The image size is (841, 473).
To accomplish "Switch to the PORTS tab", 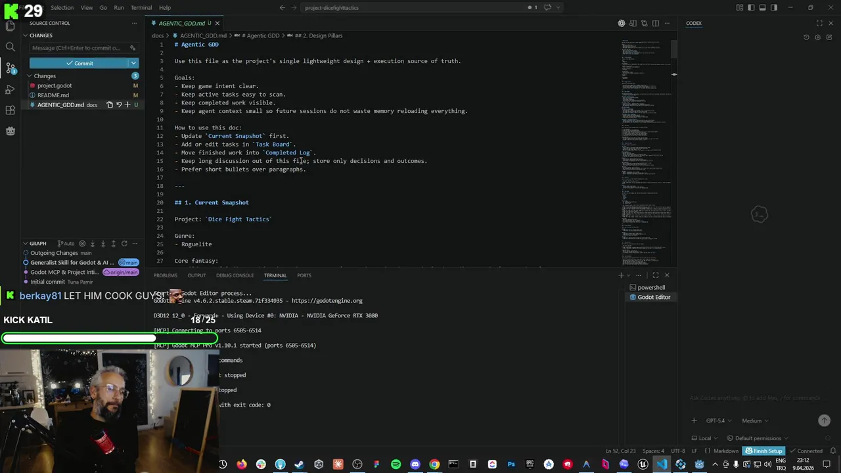I will 304,275.
